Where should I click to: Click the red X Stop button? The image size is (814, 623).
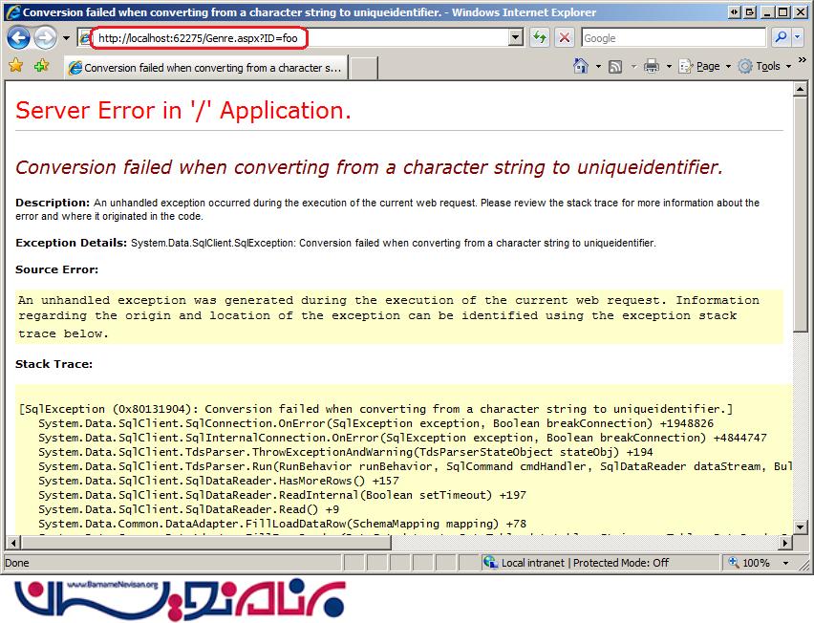(x=565, y=38)
